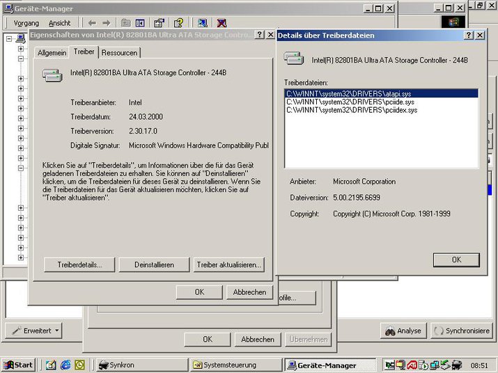Click the Geräte-Manager taskbar button
This screenshot has width=498, height=373.
pos(330,365)
